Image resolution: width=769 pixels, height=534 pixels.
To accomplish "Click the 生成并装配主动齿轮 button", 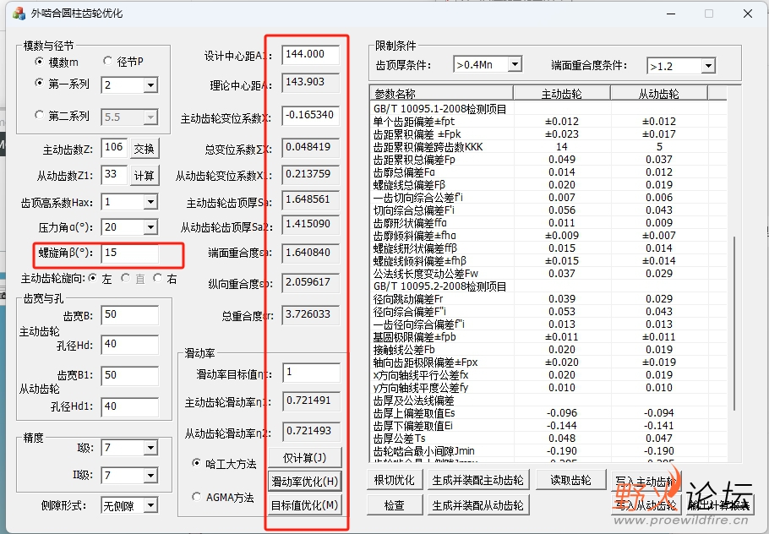I will pos(478,480).
